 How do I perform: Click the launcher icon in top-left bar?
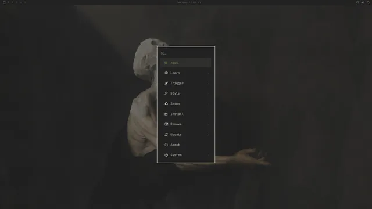(x=4, y=2)
